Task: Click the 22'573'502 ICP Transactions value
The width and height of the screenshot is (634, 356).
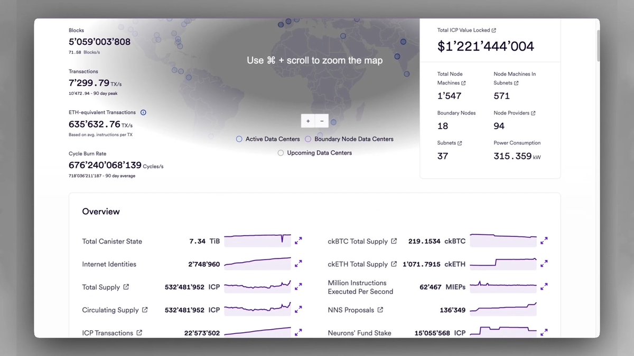Action: [202, 333]
